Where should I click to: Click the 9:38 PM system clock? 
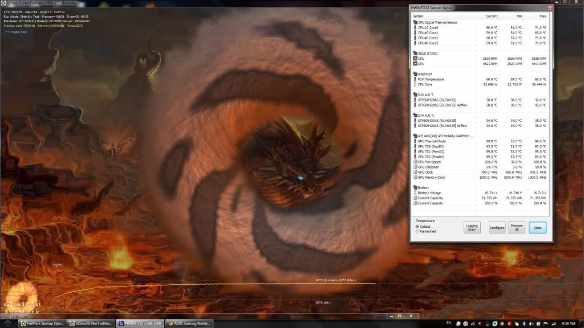click(x=569, y=324)
